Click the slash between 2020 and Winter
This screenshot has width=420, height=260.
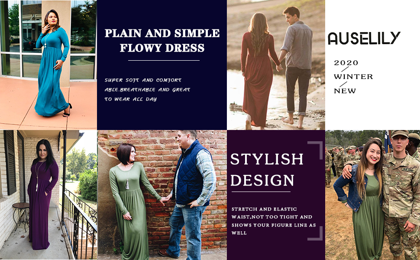(345, 69)
